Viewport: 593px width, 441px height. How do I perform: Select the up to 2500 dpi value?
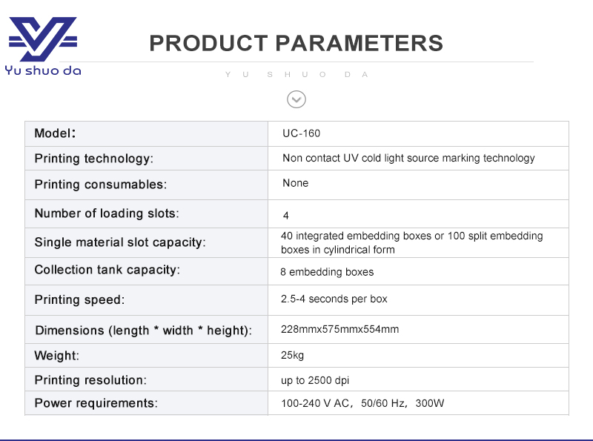pyautogui.click(x=315, y=380)
